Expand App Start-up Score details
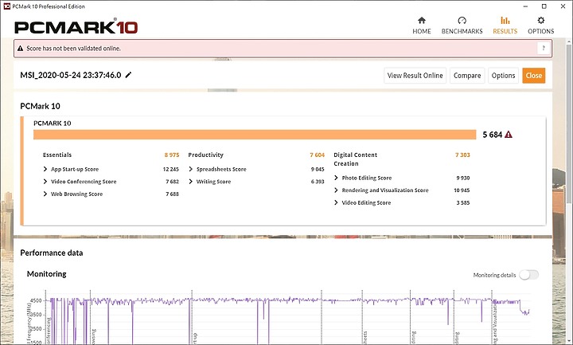This screenshot has width=573, height=345. [45, 169]
